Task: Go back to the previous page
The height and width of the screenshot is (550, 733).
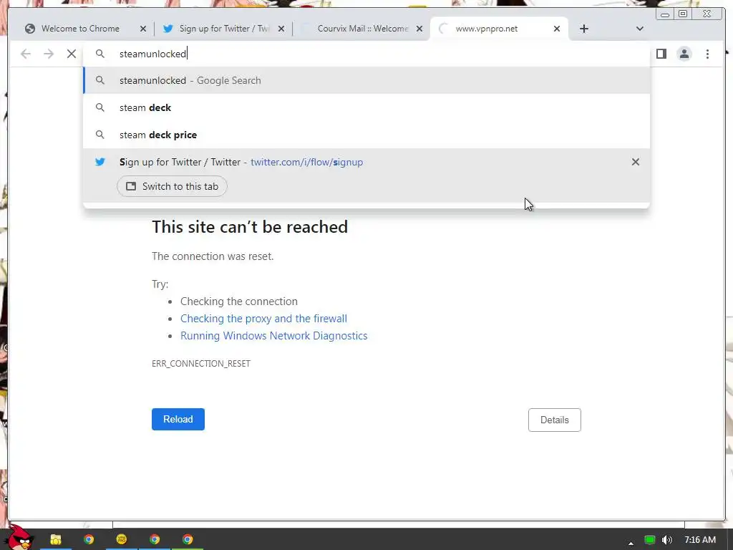Action: coord(26,54)
